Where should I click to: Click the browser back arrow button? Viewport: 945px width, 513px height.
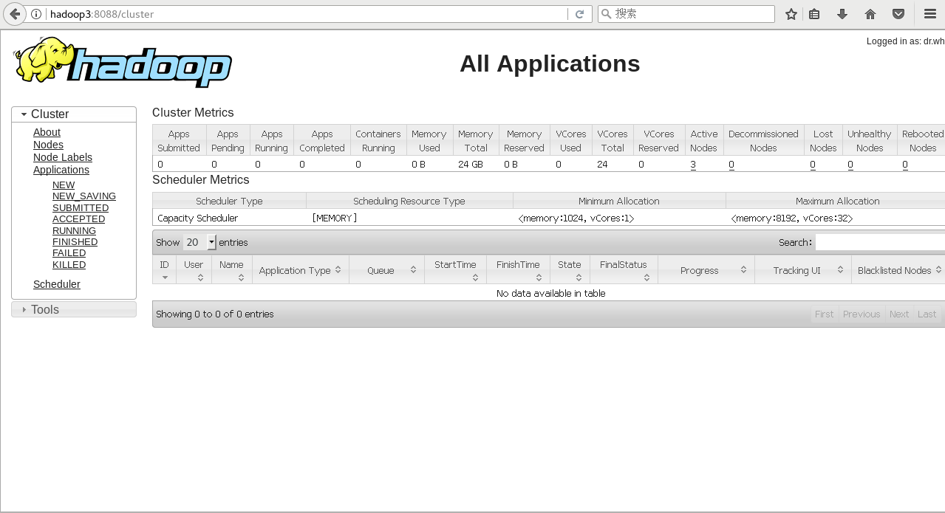15,14
